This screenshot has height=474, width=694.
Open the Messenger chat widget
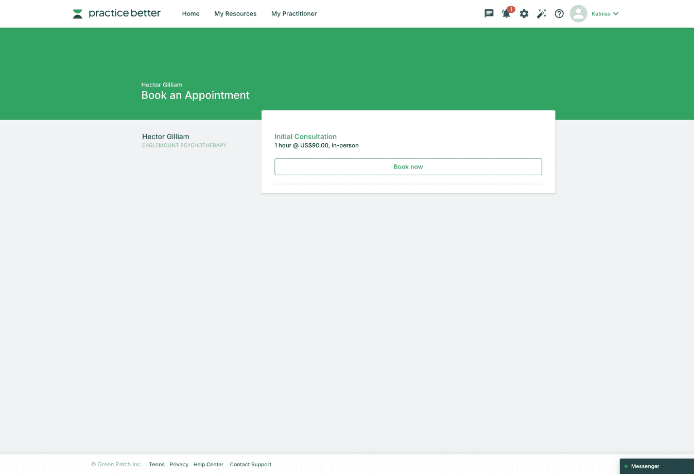click(645, 466)
